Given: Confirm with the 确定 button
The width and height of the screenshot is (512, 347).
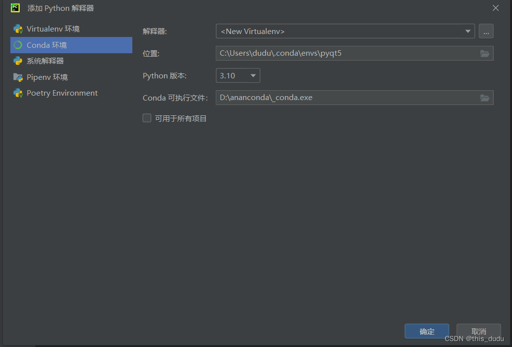Looking at the screenshot, I should pyautogui.click(x=427, y=331).
